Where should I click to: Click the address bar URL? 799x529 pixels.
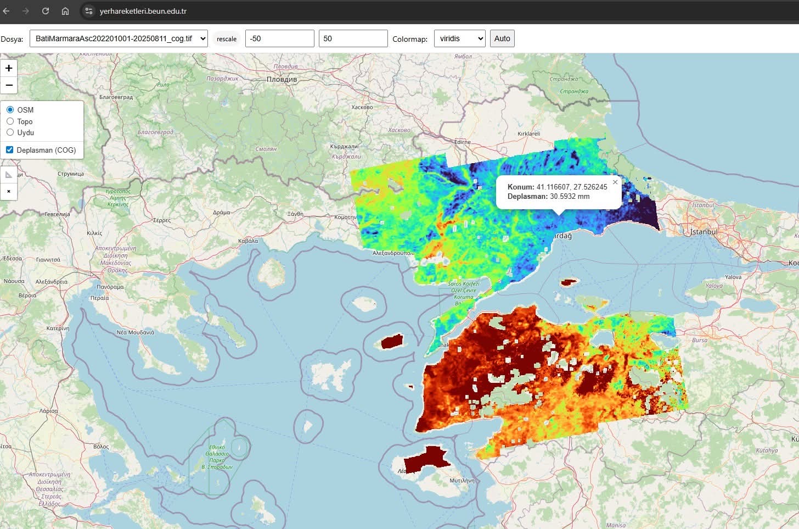coord(143,11)
